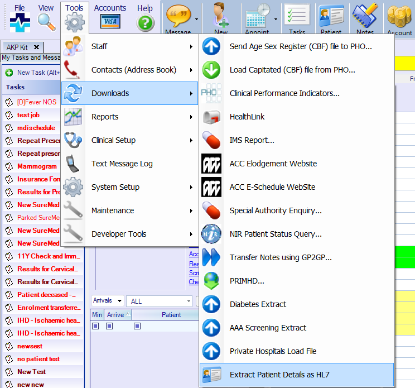Click the filter box under Min column

click(96, 326)
